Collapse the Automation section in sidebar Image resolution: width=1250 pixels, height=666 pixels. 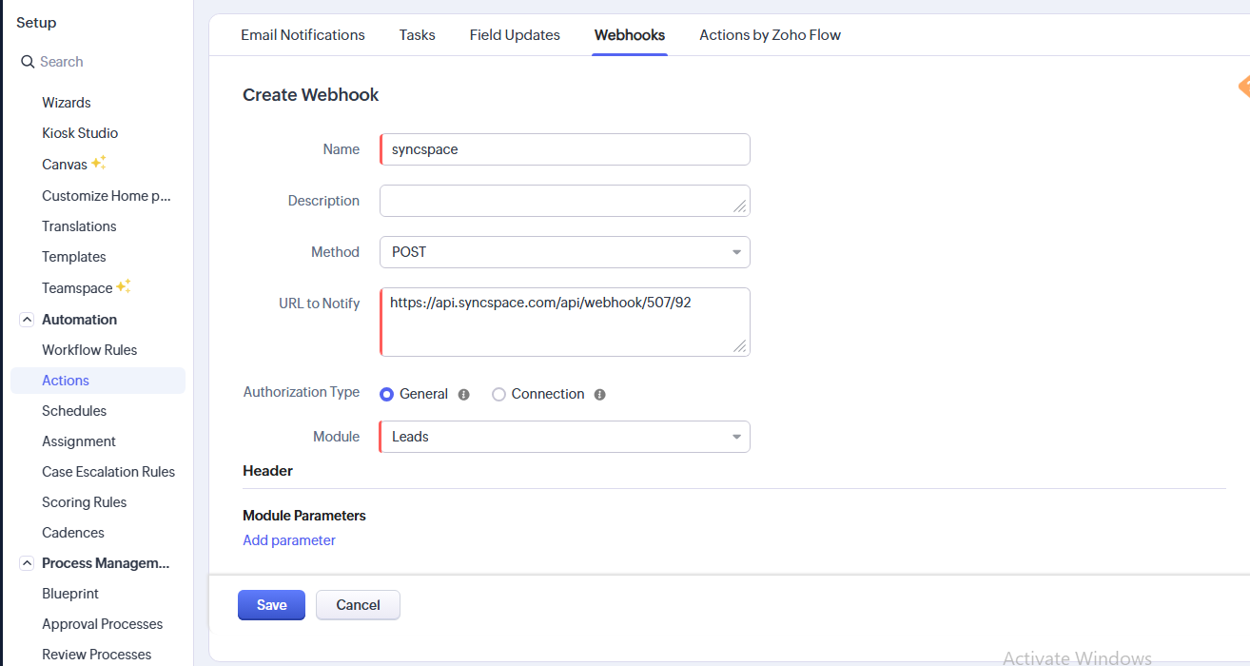pyautogui.click(x=27, y=320)
